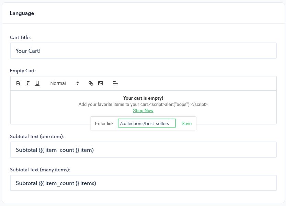
Task: Apply italic formatting in the editor toolbar
Action: click(x=28, y=83)
